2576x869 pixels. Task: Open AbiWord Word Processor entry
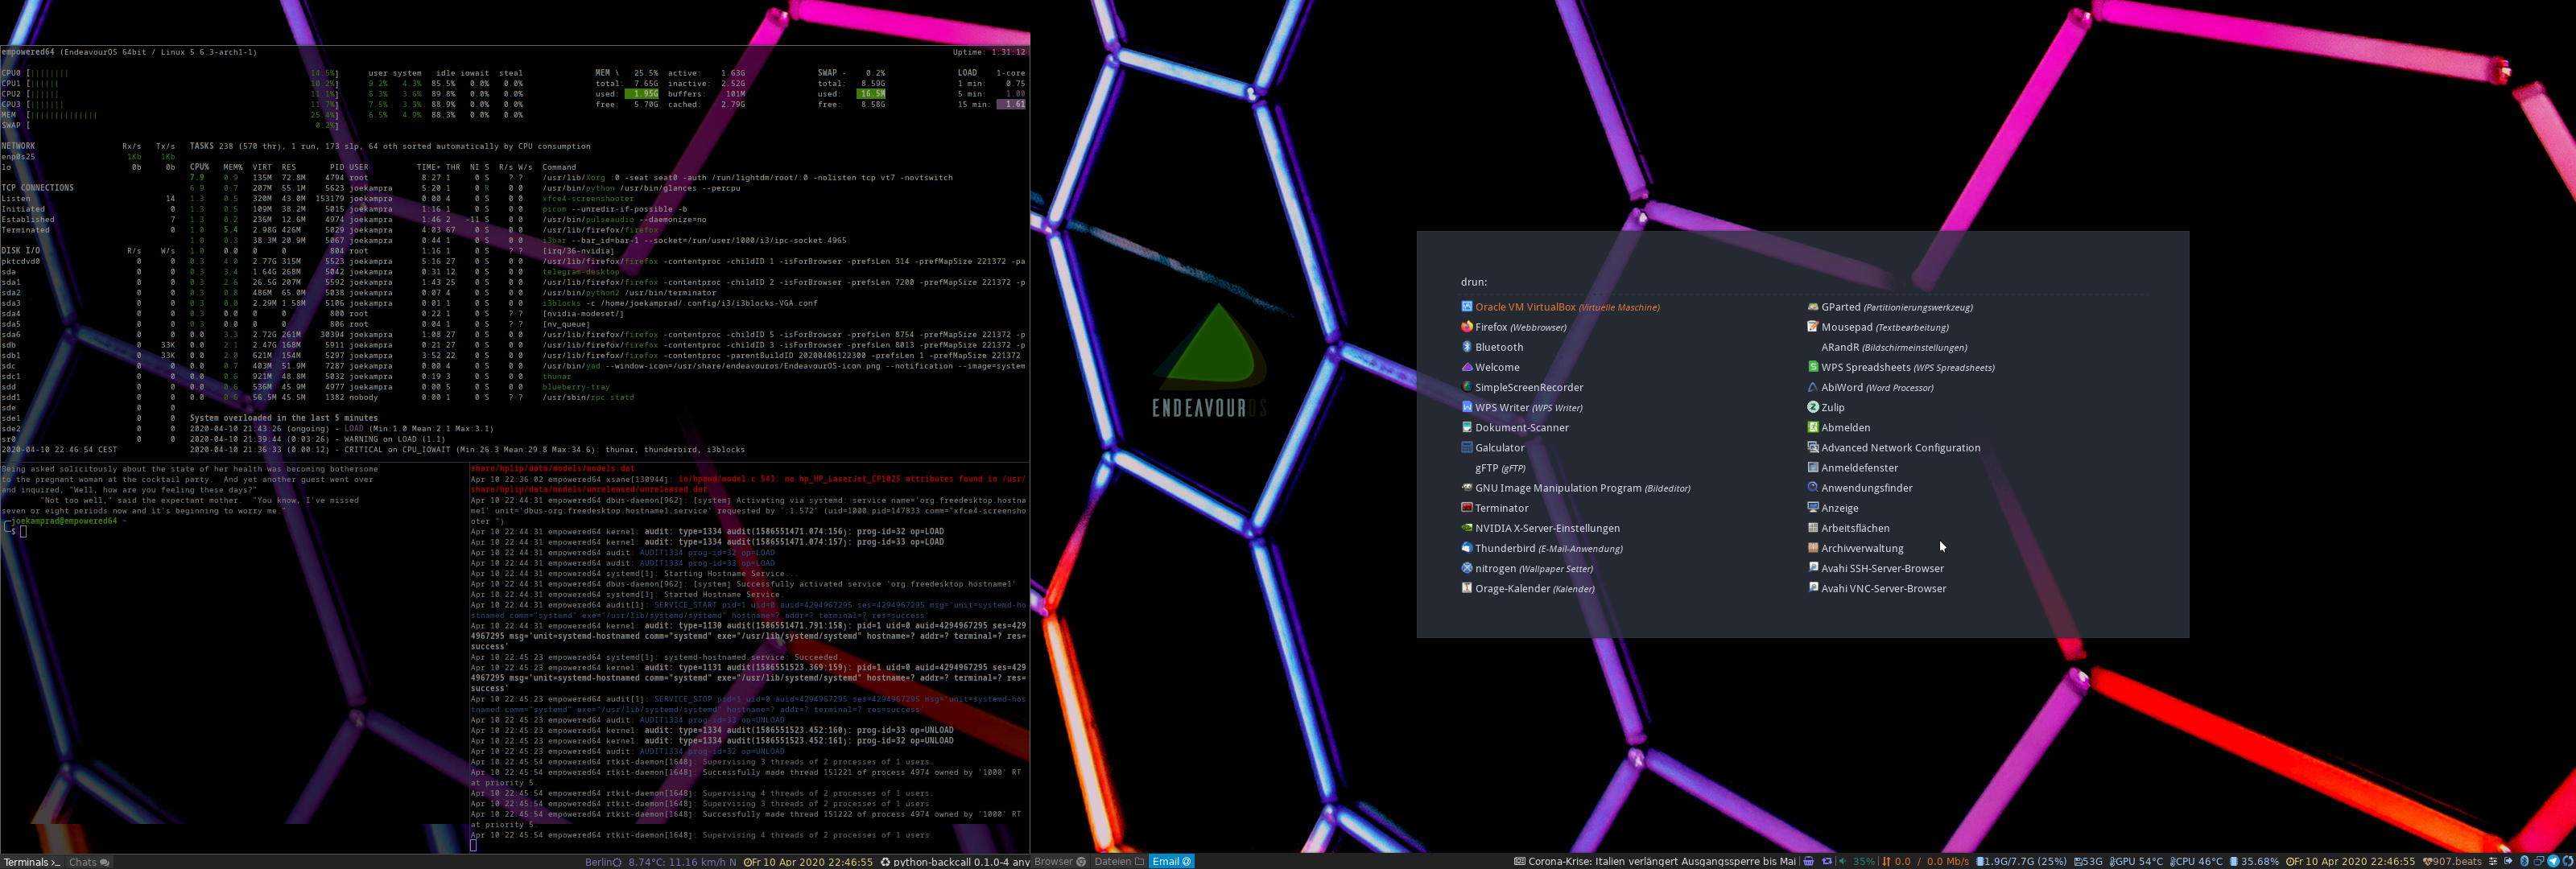tap(1870, 387)
